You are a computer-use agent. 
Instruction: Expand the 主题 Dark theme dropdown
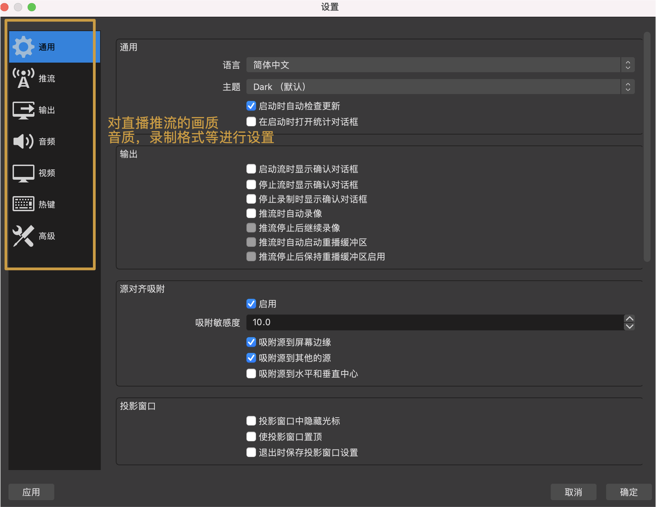(440, 87)
